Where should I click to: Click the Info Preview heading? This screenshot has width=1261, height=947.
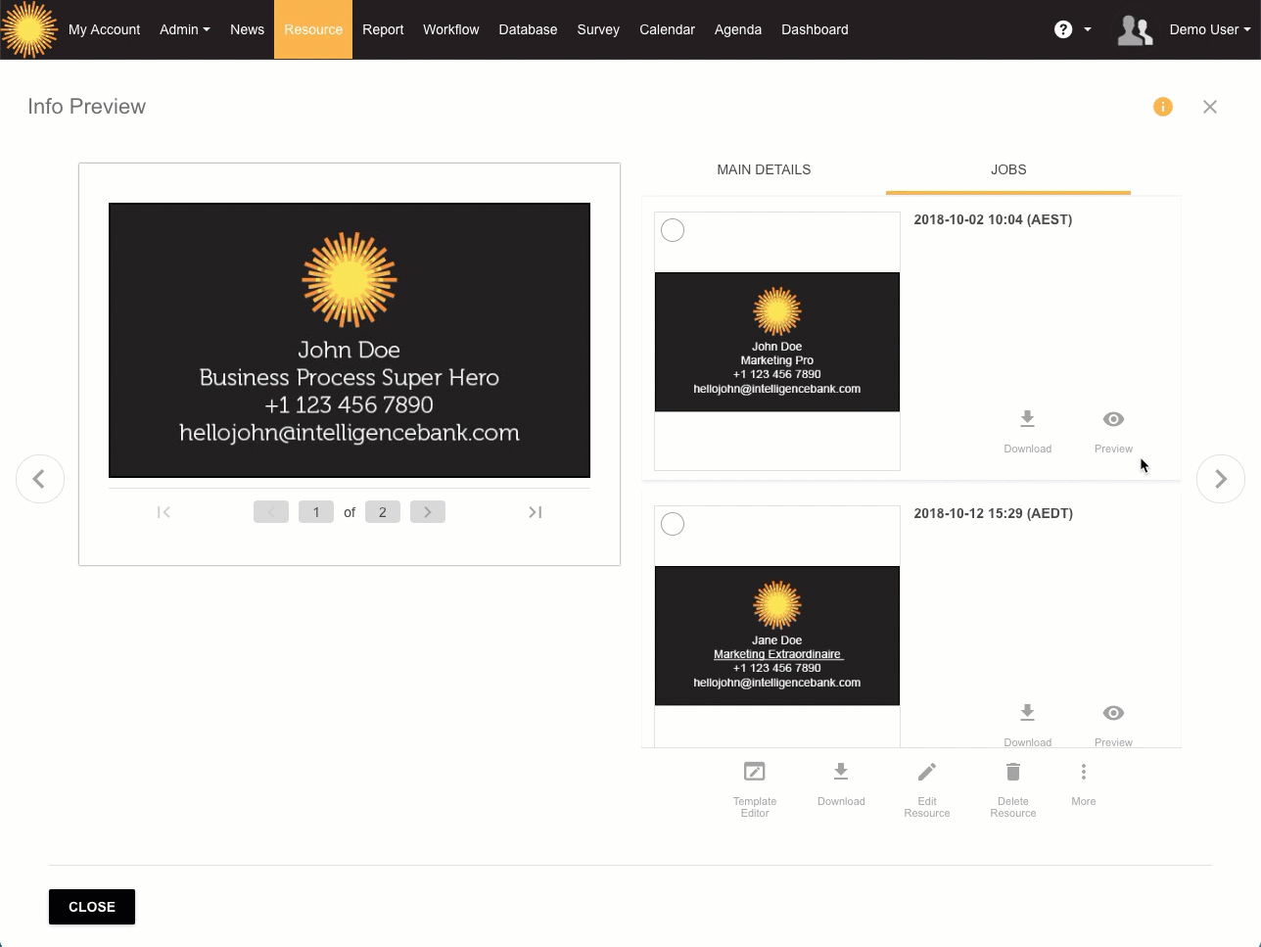click(86, 107)
